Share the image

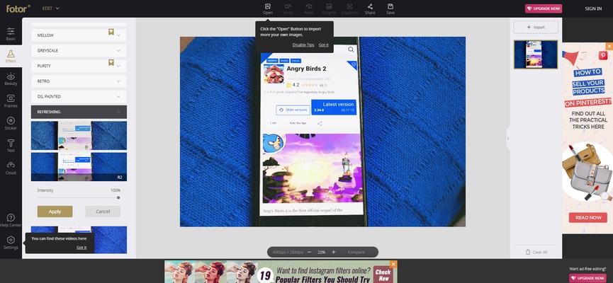coord(370,9)
